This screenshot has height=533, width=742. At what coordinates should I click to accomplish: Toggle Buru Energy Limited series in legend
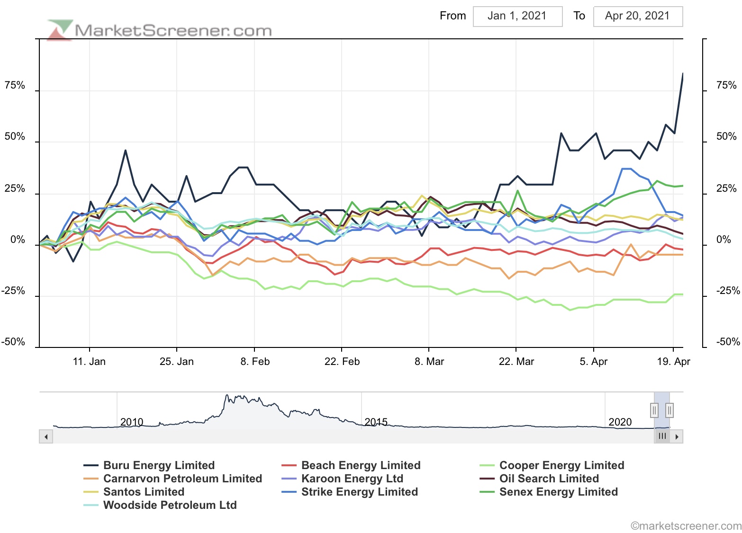149,465
